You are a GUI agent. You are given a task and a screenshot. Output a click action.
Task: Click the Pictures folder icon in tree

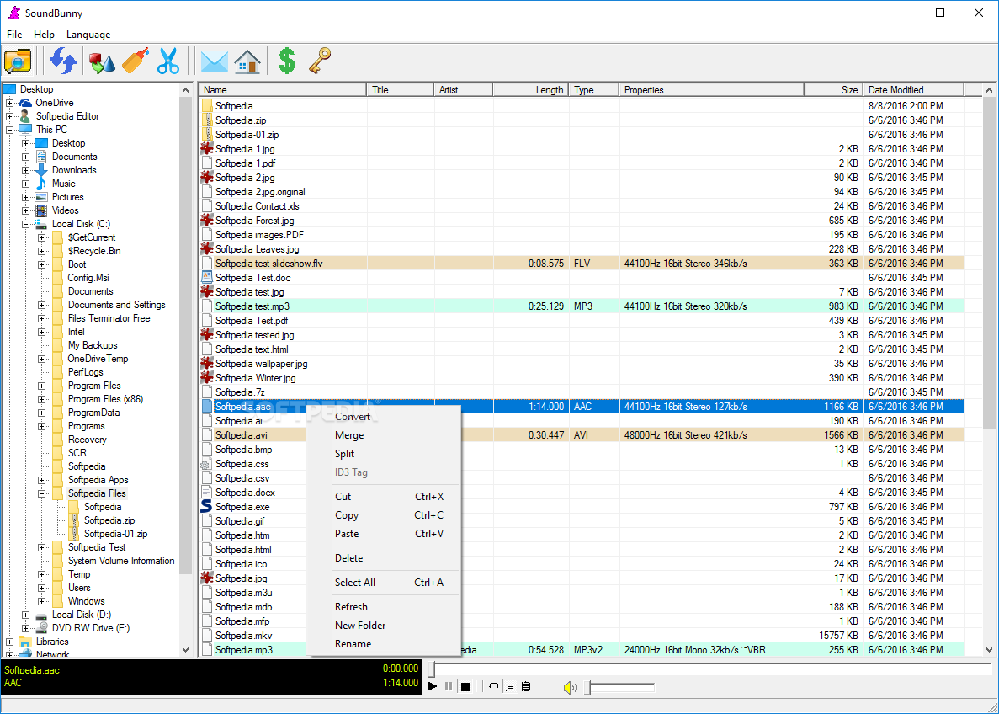(x=41, y=197)
